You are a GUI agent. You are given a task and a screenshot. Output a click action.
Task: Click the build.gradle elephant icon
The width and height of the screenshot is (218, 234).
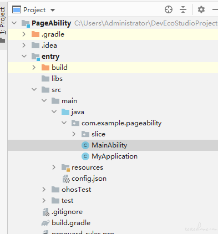[45, 223]
